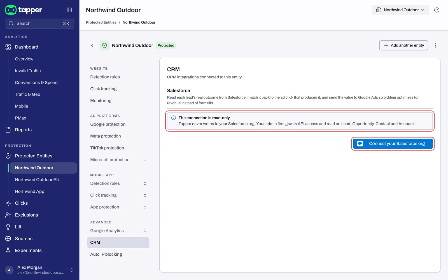Open Invalid Traffic in sidebar

[x=28, y=71]
